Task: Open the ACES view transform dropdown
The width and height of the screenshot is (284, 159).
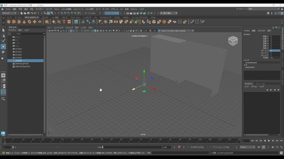Action: pos(177,31)
